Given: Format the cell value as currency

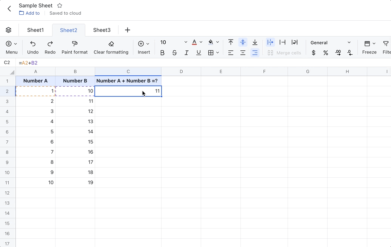Looking at the screenshot, I should (313, 53).
